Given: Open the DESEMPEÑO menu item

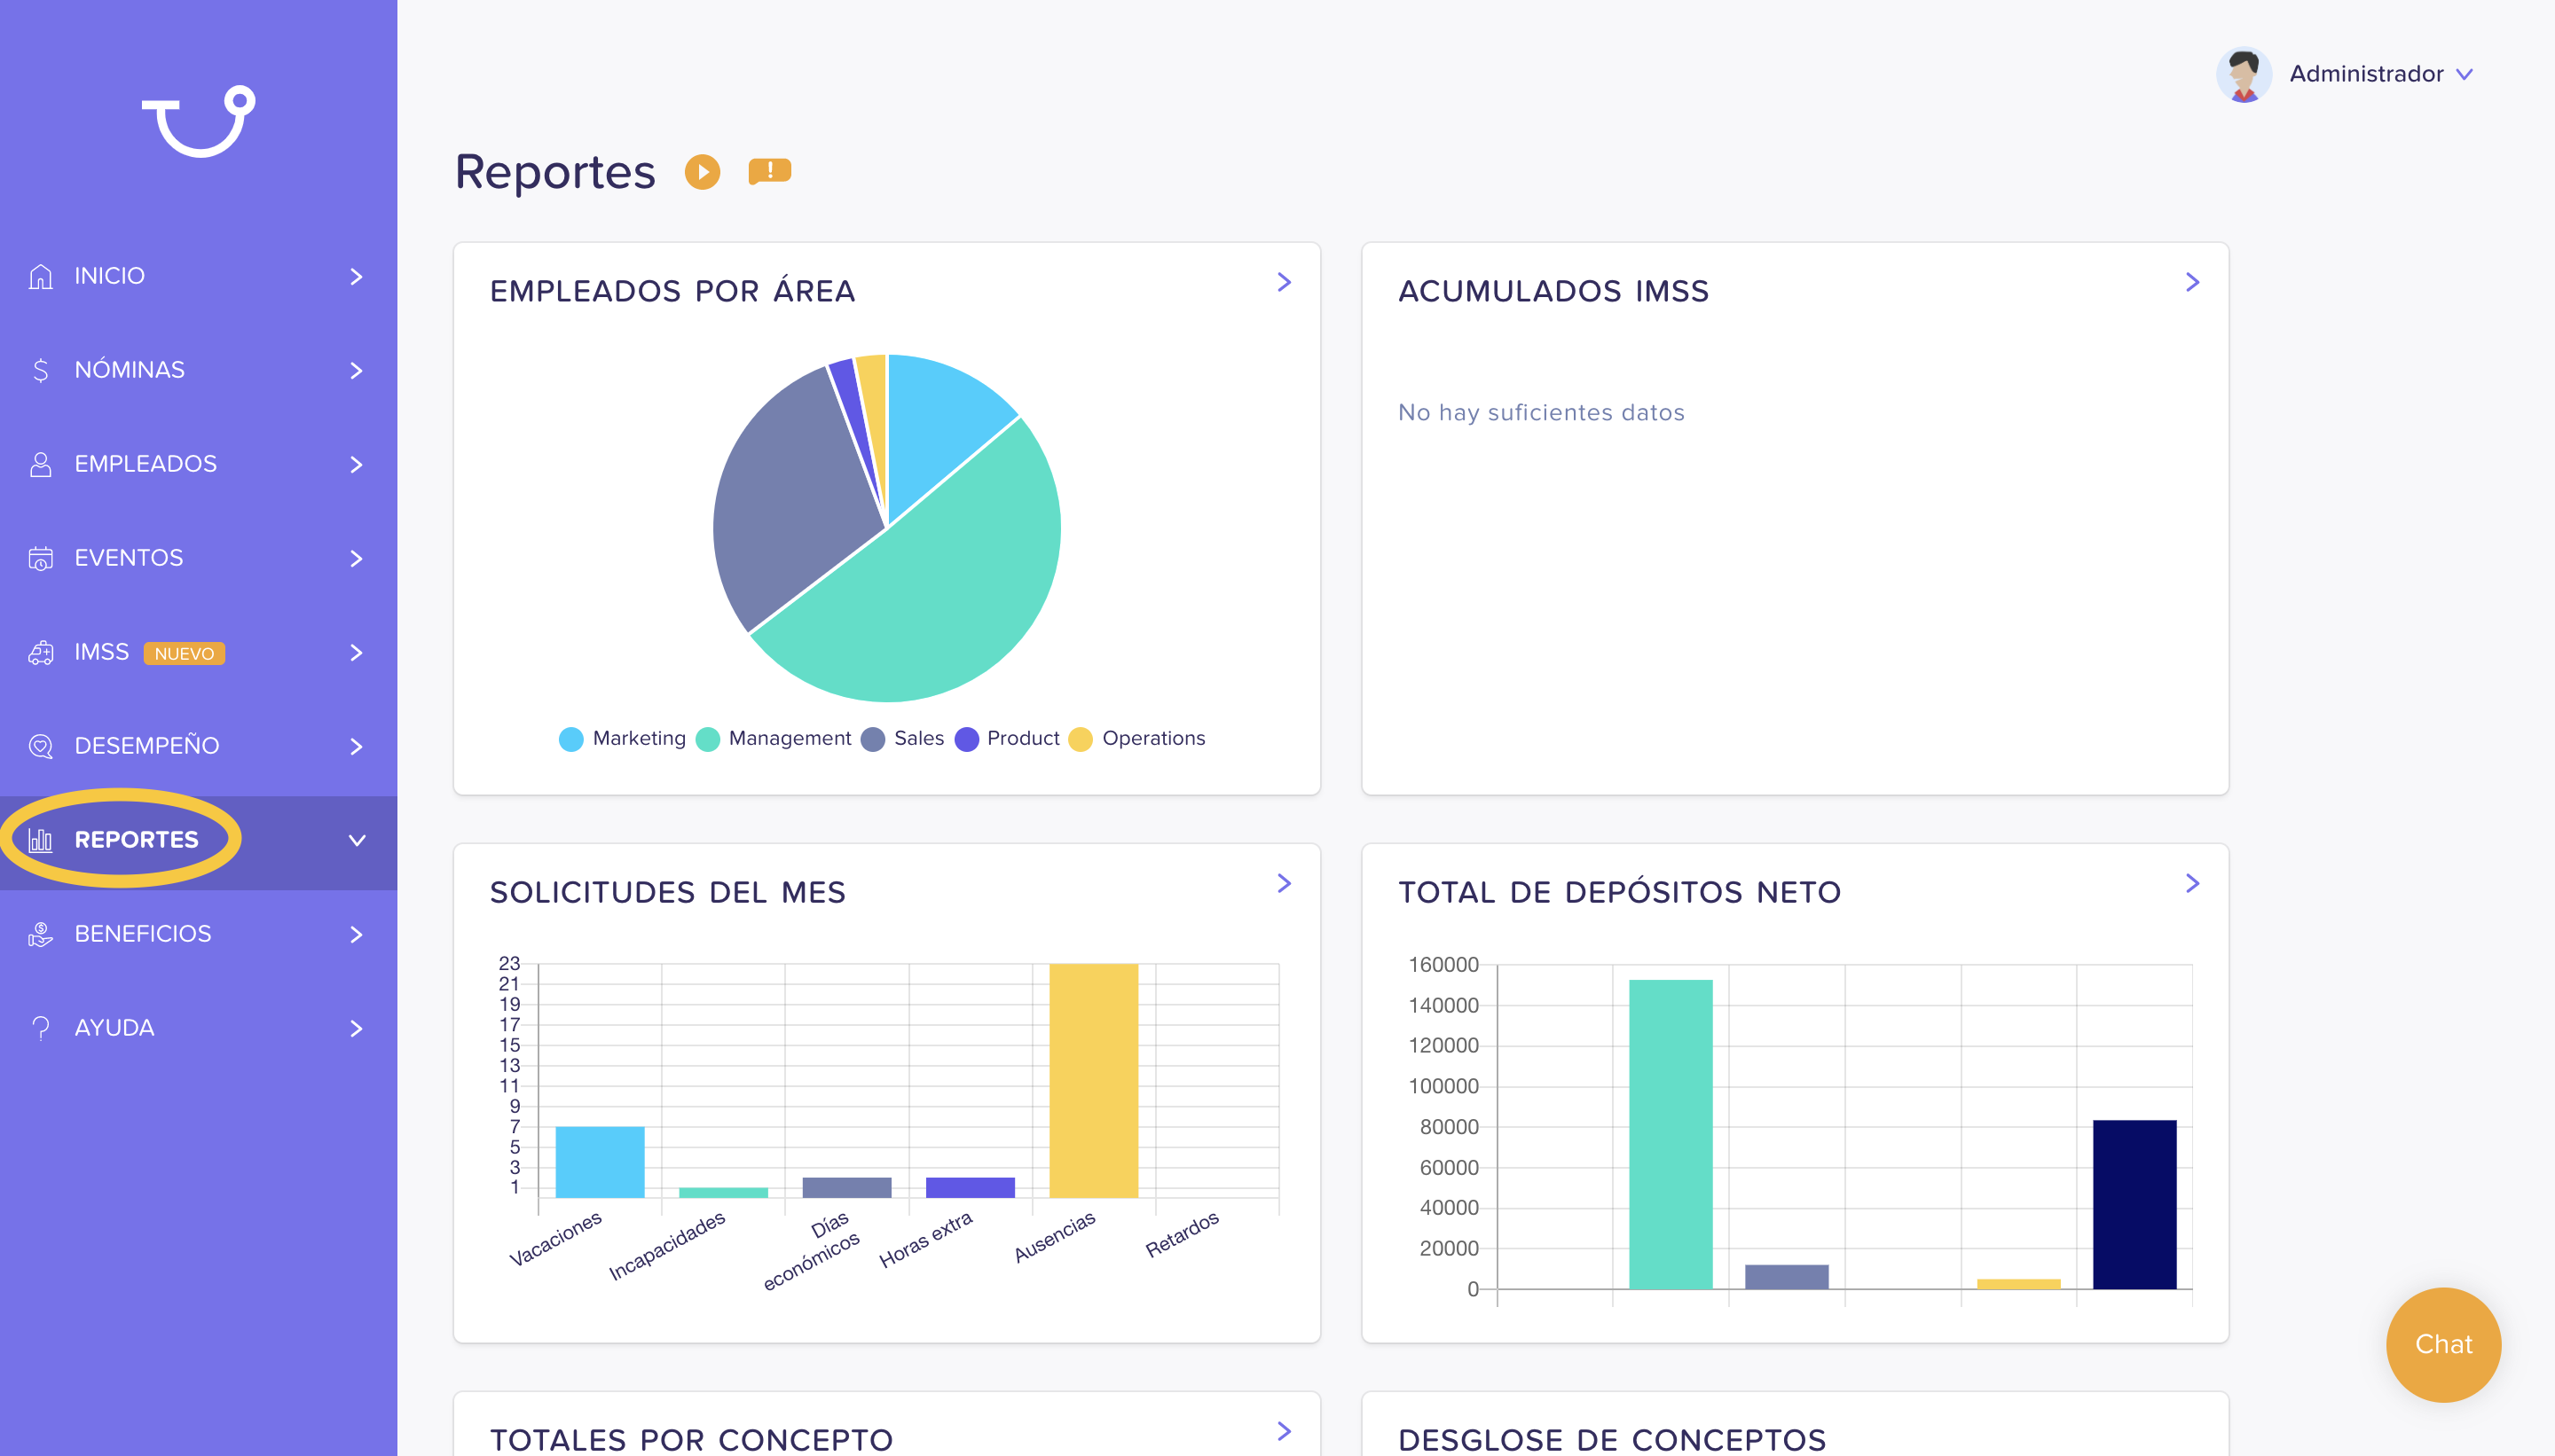Looking at the screenshot, I should pos(198,746).
